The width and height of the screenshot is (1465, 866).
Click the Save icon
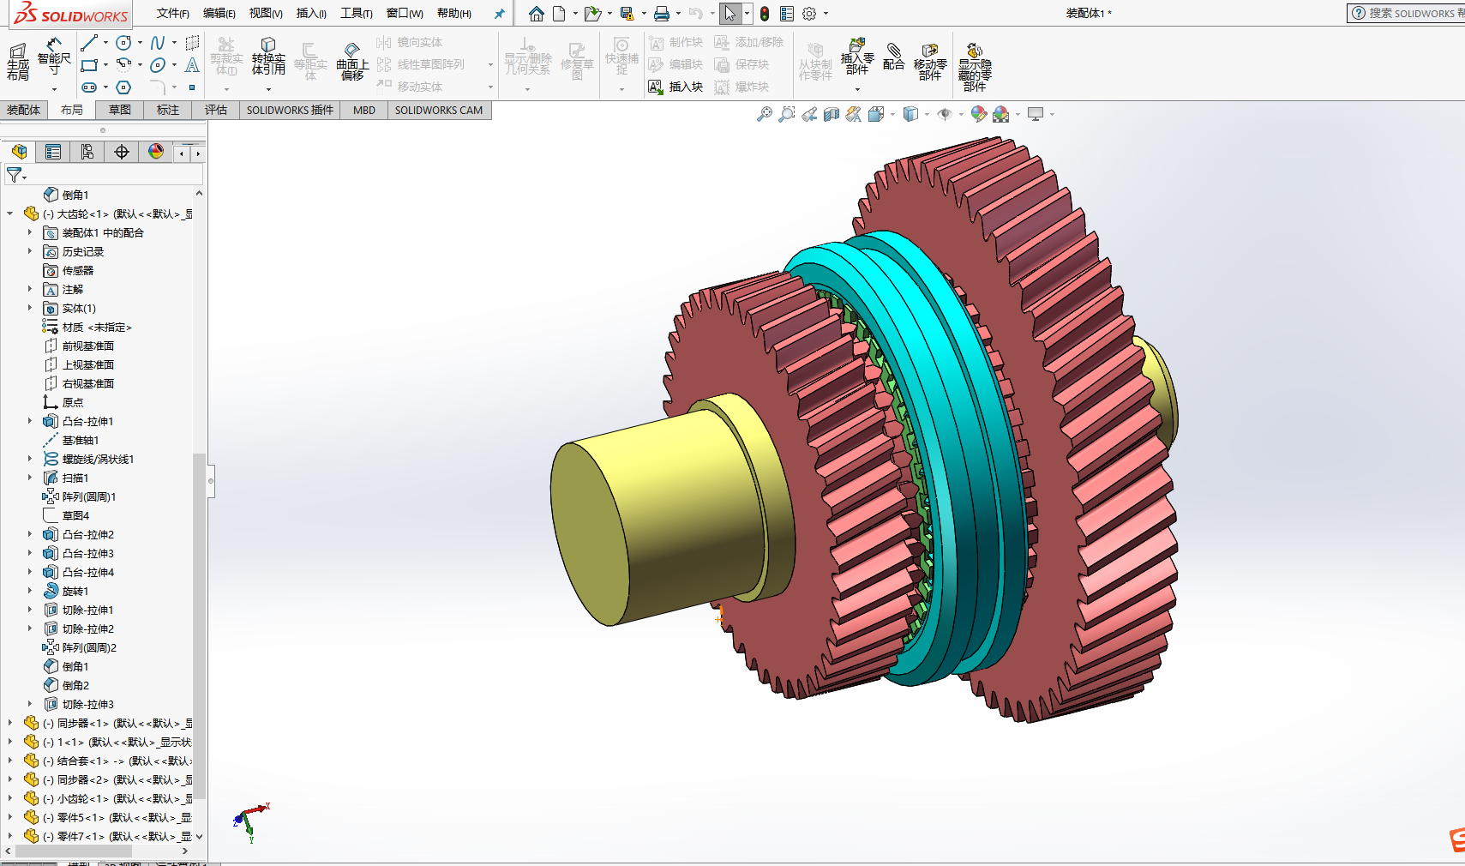point(627,14)
